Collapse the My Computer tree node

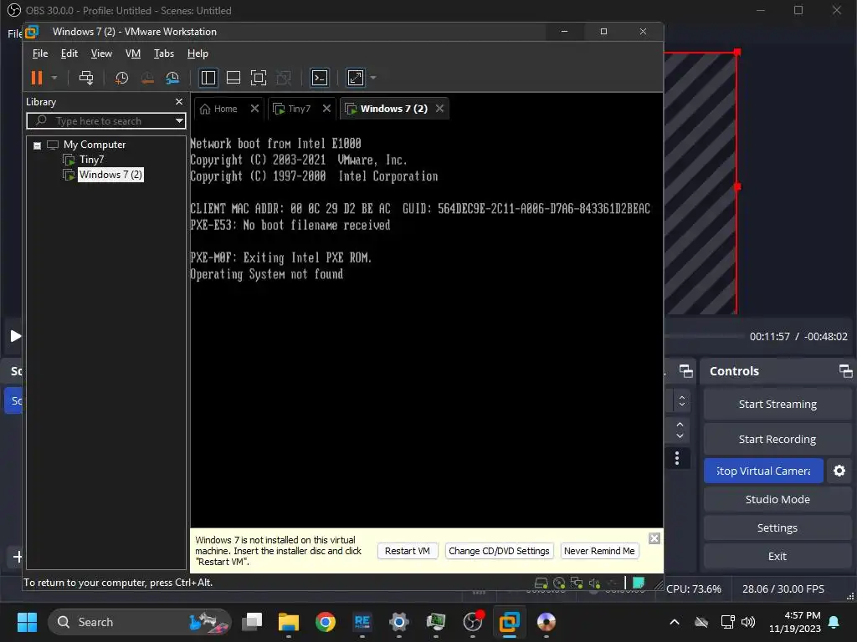(x=37, y=145)
